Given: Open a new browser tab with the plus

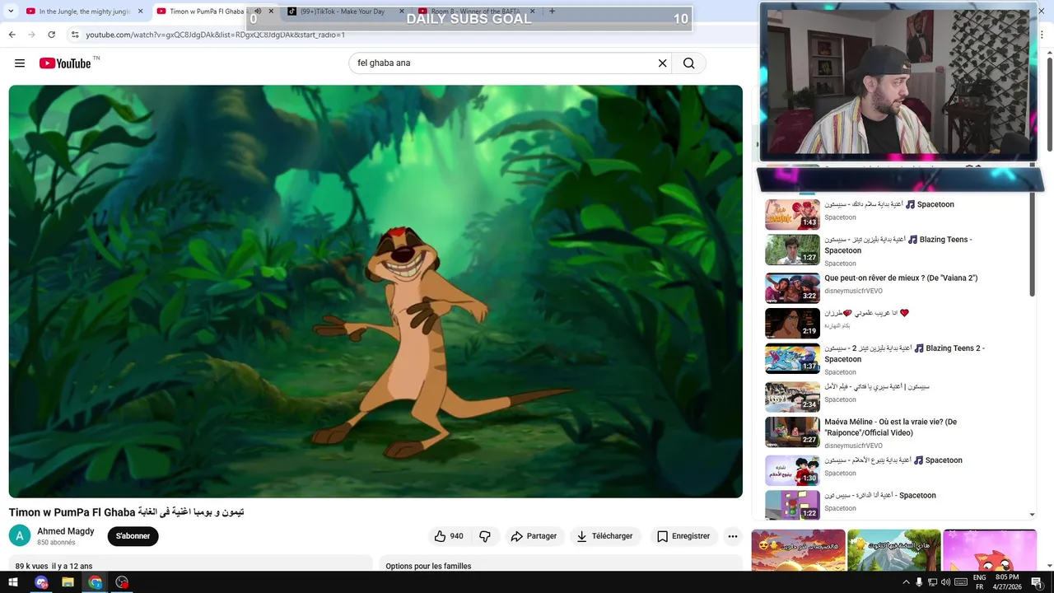Looking at the screenshot, I should (552, 12).
